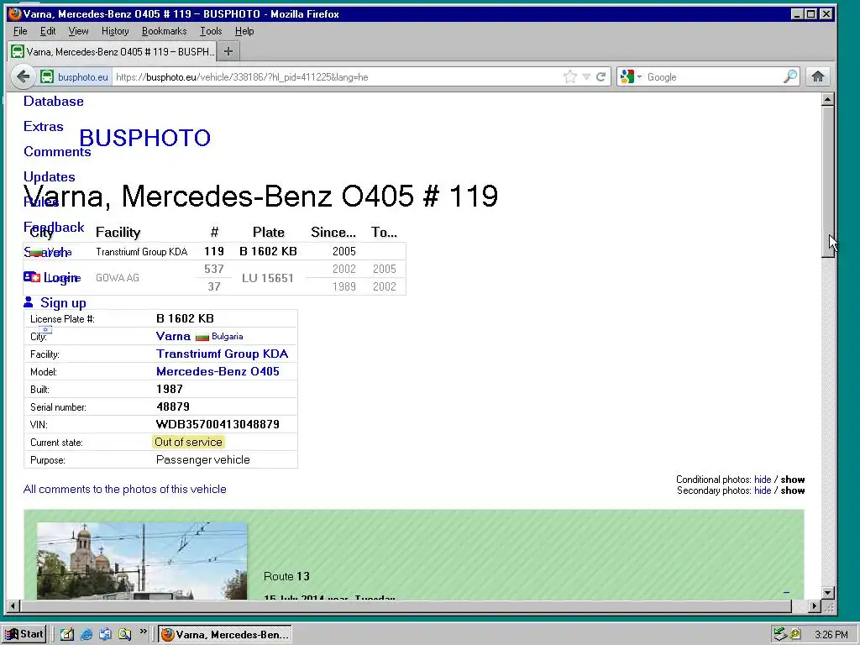Click the yellow speaker tray icon

pos(794,635)
